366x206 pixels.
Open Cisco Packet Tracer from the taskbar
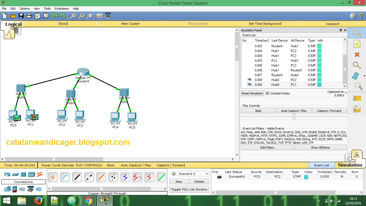[104, 200]
